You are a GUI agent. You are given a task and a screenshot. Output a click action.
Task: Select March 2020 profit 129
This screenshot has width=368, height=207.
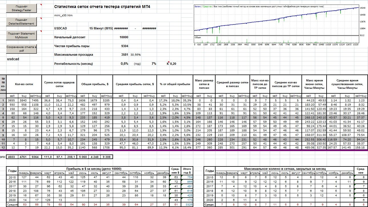click(47, 200)
